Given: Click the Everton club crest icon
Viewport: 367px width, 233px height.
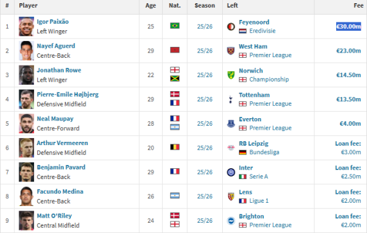Looking at the screenshot, I should [231, 124].
